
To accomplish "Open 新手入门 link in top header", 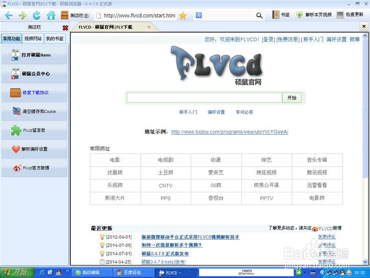I will pos(313,39).
